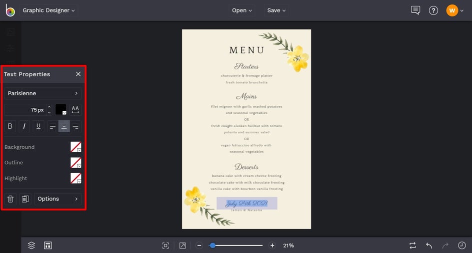Duplicate the text layer

(x=25, y=199)
